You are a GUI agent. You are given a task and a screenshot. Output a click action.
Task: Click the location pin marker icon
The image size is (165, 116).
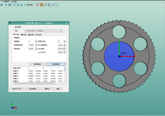pos(18,5)
